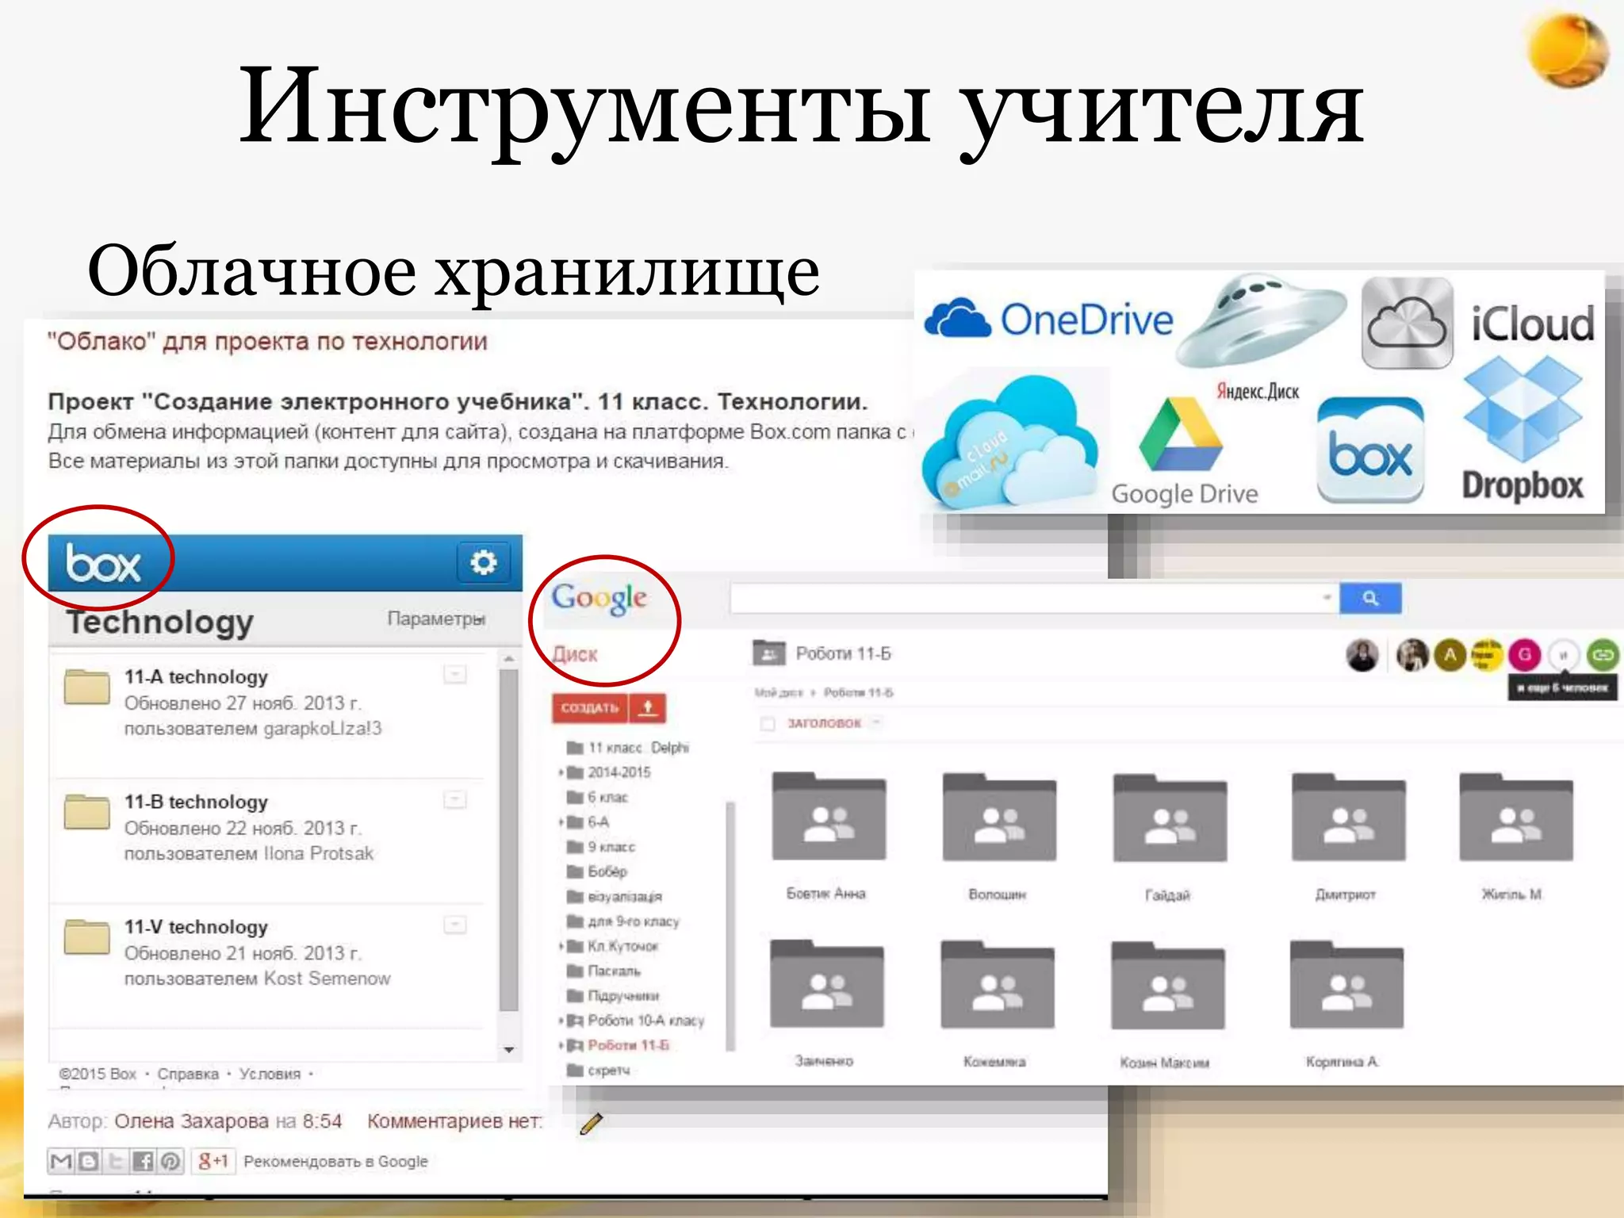Viewport: 1624px width, 1218px height.
Task: Click the pink G collaborator avatar
Action: click(x=1523, y=655)
